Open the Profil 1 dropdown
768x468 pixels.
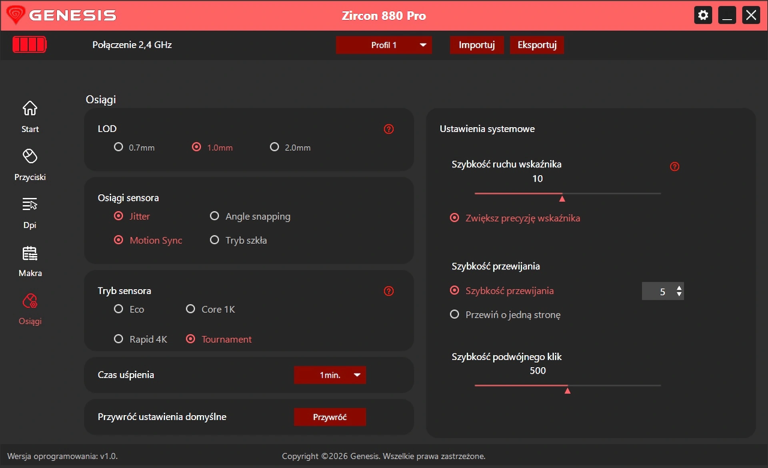click(x=384, y=45)
